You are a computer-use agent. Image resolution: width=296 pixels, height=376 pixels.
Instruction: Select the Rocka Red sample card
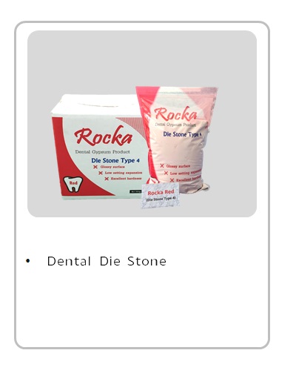click(160, 196)
